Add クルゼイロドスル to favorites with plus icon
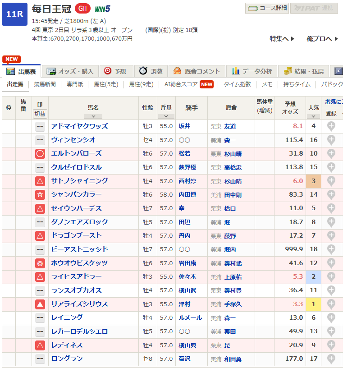Screen dimensions: 343x368 pyautogui.click(x=331, y=167)
